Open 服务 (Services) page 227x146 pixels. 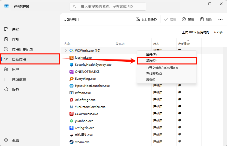[x=15, y=90]
